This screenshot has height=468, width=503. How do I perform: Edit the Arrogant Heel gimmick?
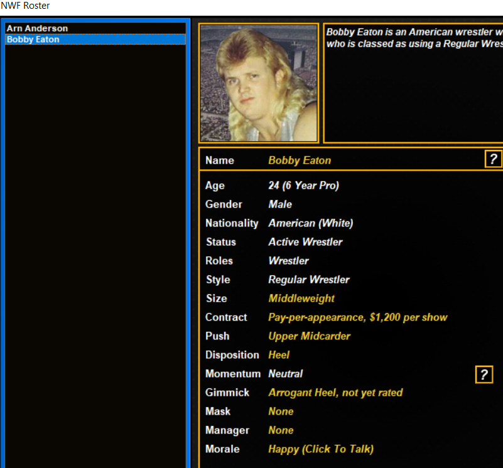[335, 393]
